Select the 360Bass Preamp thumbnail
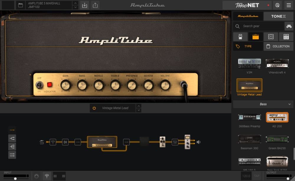 point(250,117)
